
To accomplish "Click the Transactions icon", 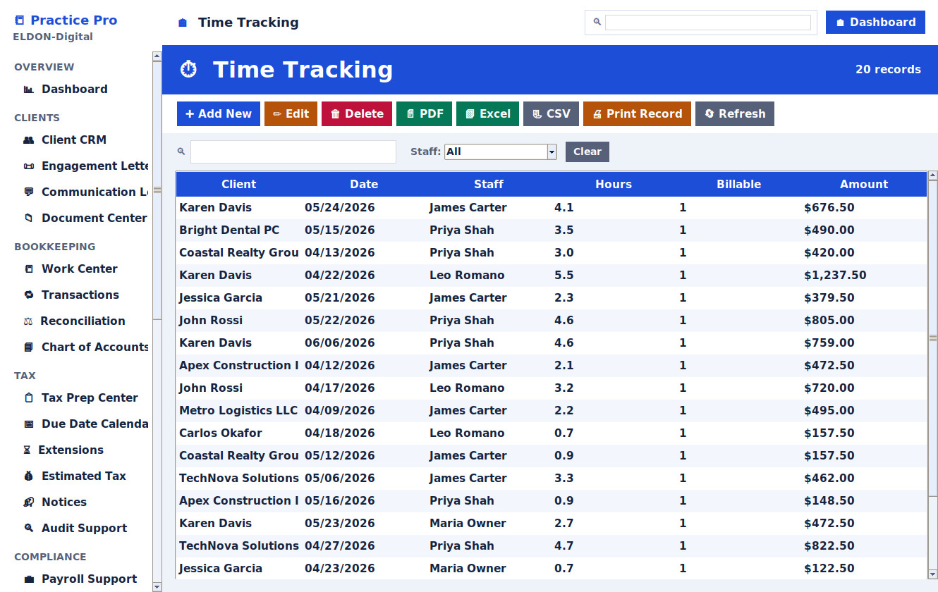I will [x=29, y=295].
